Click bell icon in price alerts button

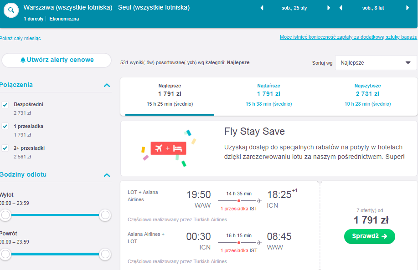(23, 60)
